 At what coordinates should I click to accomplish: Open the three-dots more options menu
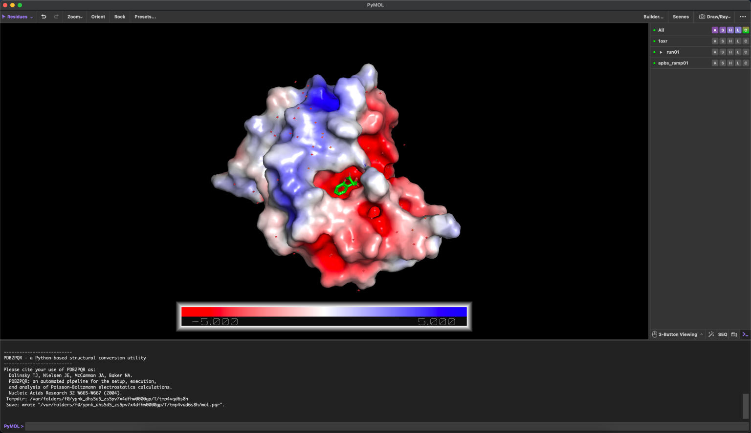[743, 17]
